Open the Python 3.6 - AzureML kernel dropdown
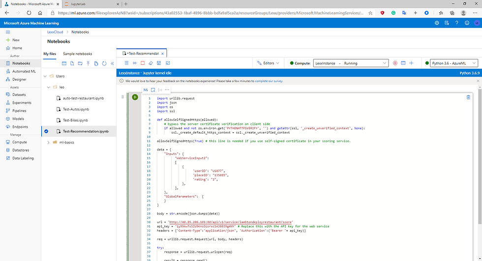Screen dimensions: 482x261 [x=453, y=63]
